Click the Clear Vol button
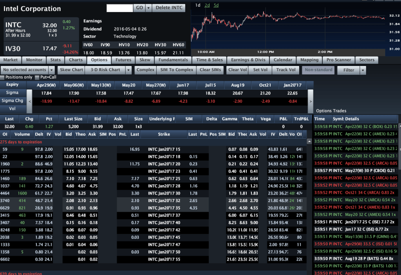 pos(238,70)
